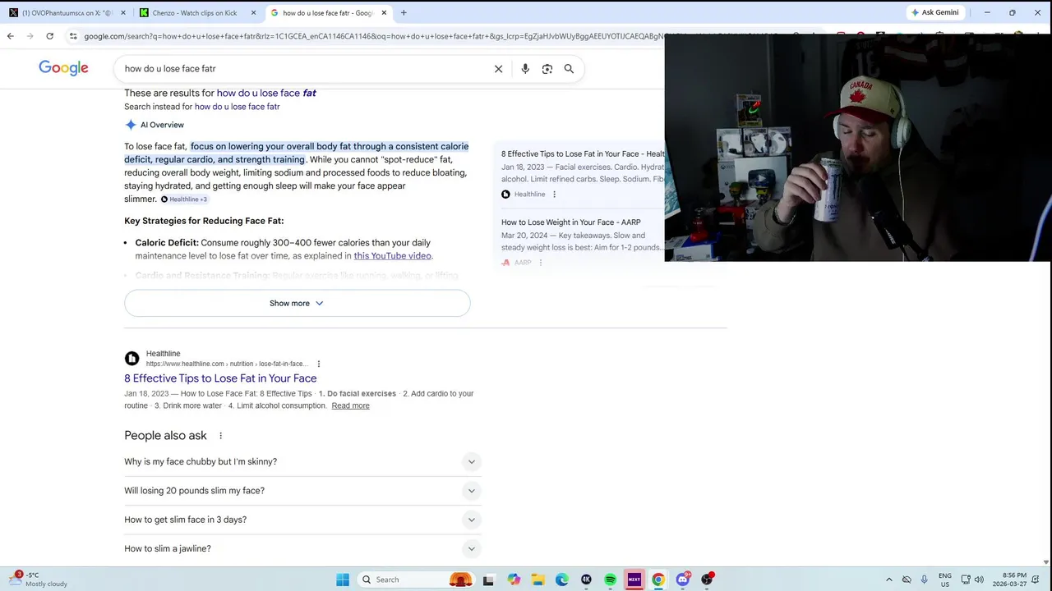Go back in browser history

(10, 36)
